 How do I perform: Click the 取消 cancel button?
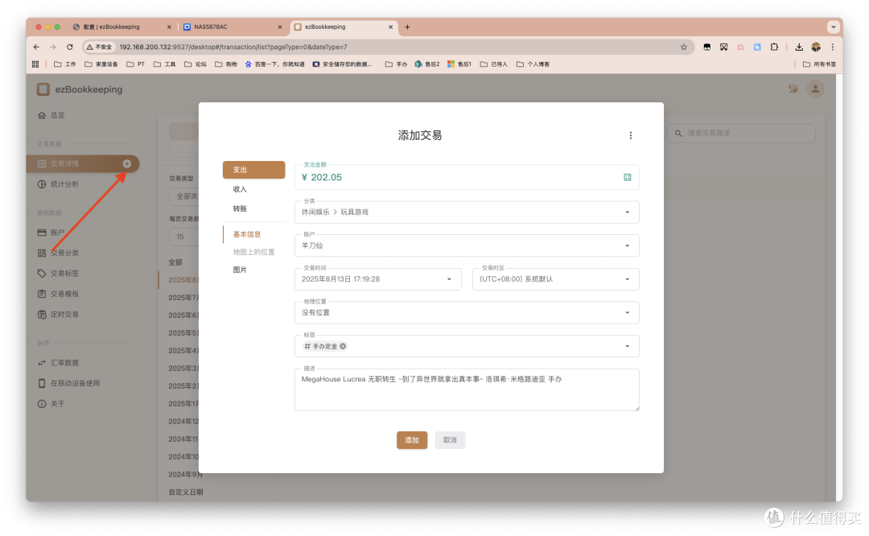(450, 440)
